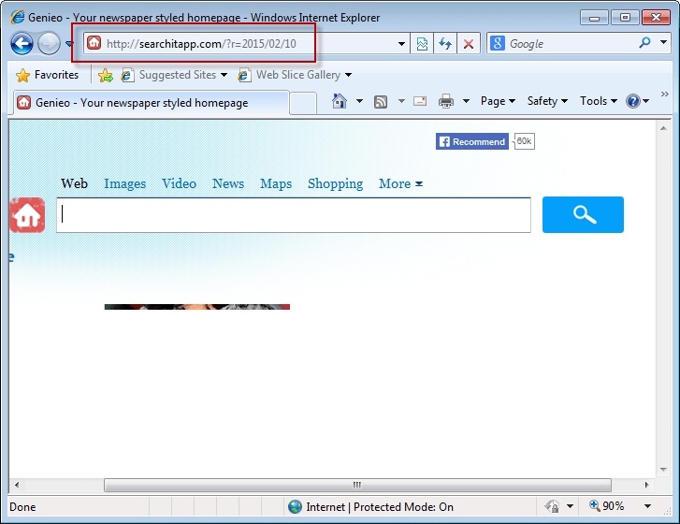Click the 60k recommend count bubble

click(x=524, y=141)
